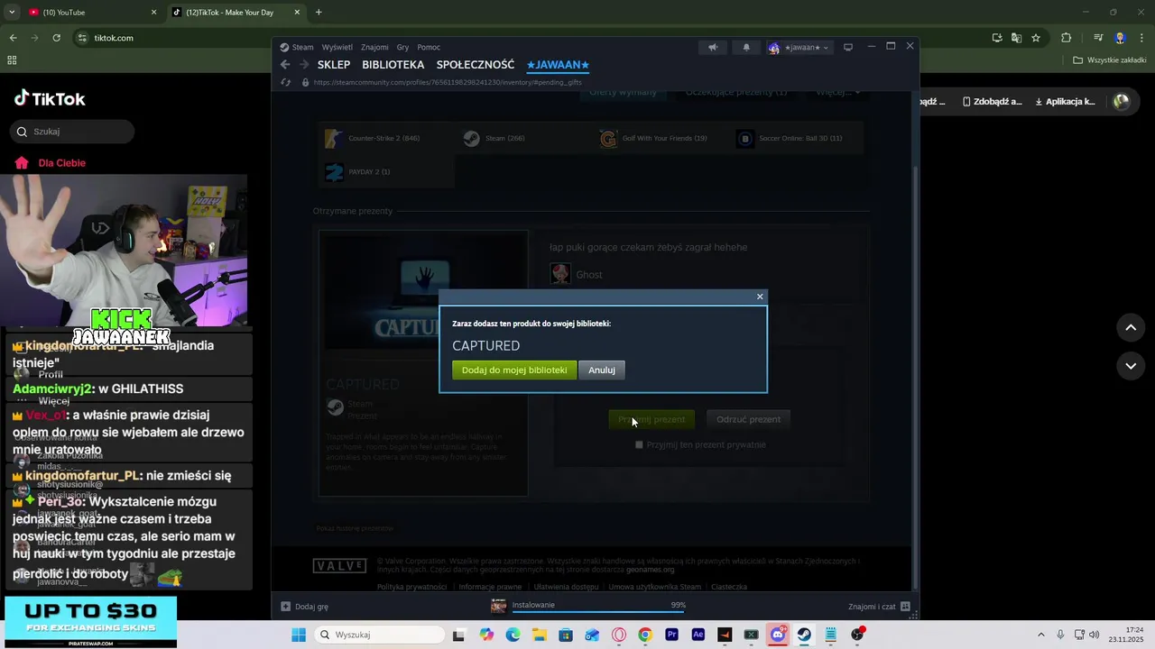Close the CAPTURED dialog with X
Viewport: 1155px width, 649px height.
click(x=760, y=297)
